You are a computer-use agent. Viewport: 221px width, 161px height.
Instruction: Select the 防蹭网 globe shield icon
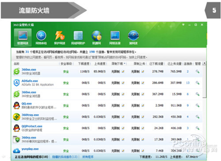tap(96, 38)
